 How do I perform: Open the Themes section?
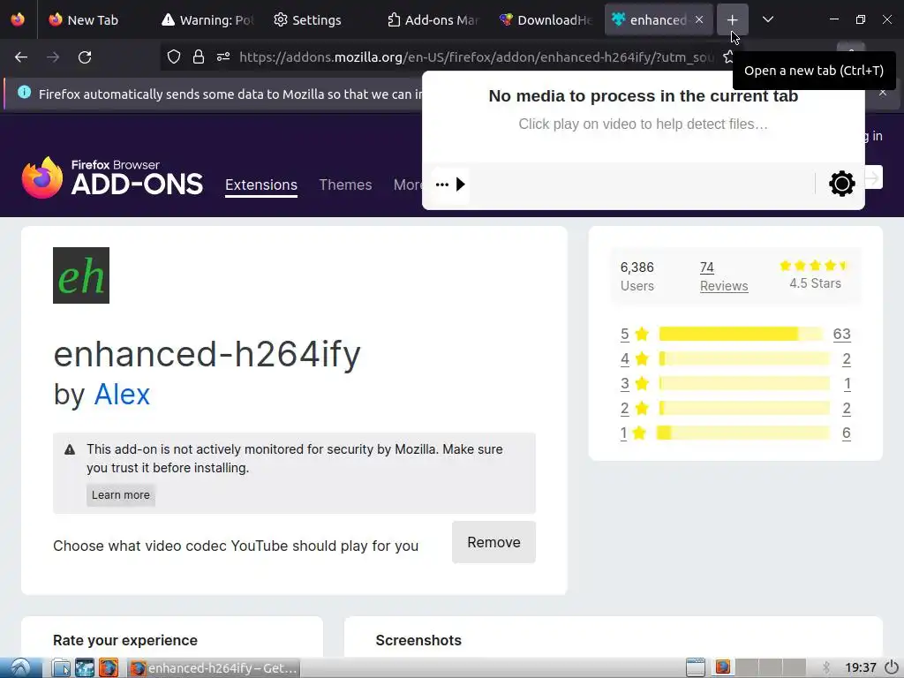click(x=345, y=185)
